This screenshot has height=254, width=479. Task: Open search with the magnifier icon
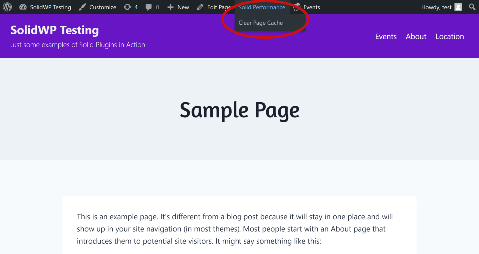472,7
